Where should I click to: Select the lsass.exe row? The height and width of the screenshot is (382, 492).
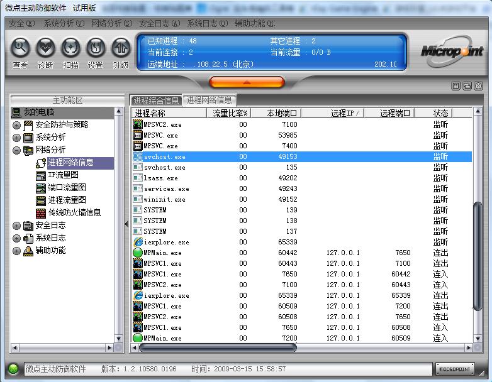tap(302, 178)
